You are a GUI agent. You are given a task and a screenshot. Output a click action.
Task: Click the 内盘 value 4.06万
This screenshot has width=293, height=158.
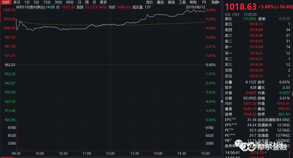point(284,93)
